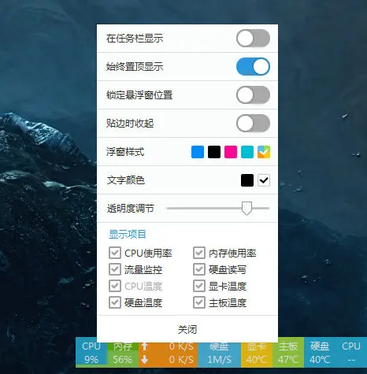The image size is (367, 374).
Task: Turn off 始终置顶显示 switch
Action: pos(253,67)
